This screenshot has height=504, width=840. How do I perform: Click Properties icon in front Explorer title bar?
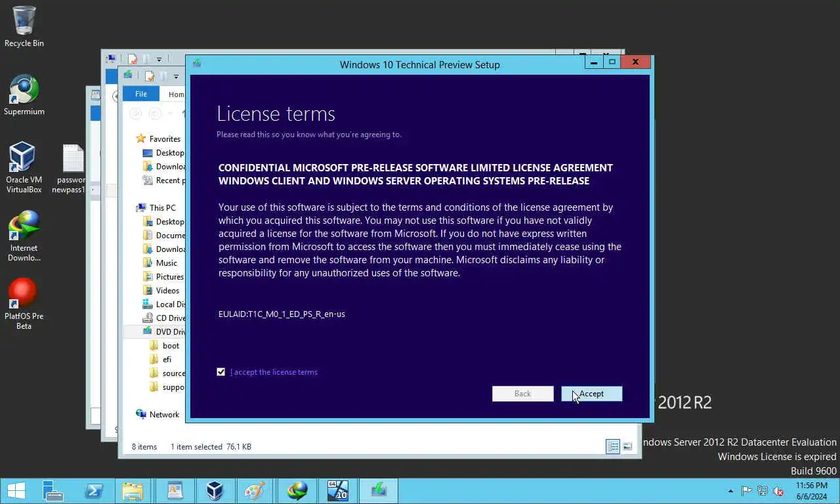(x=150, y=76)
